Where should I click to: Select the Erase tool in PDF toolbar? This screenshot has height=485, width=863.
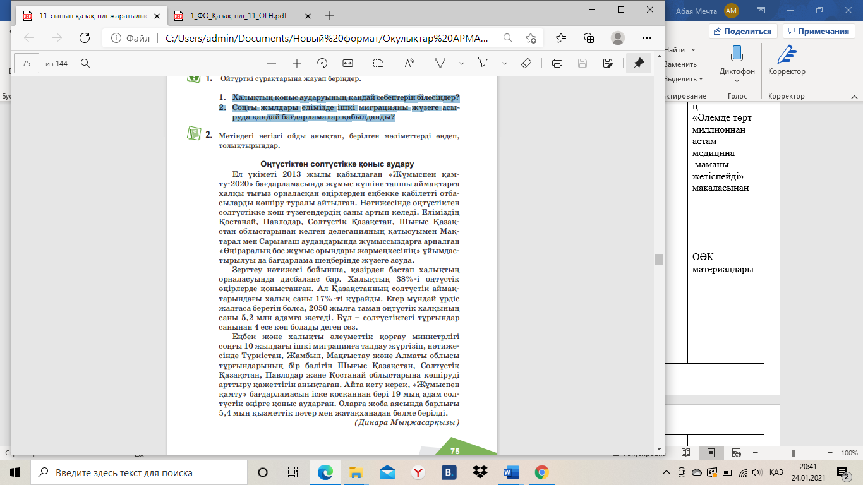click(x=526, y=63)
